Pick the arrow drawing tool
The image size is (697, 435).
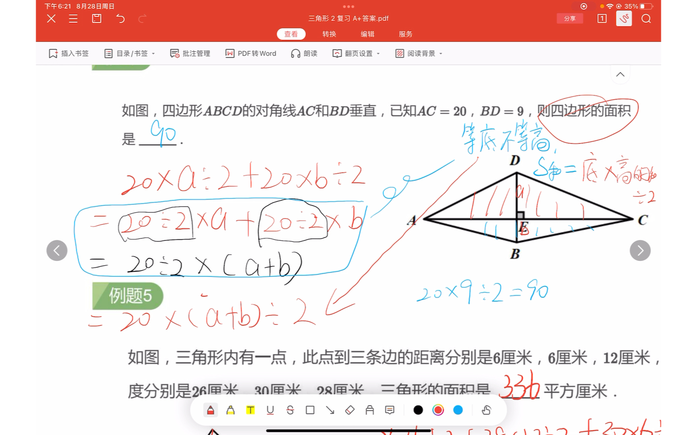330,410
